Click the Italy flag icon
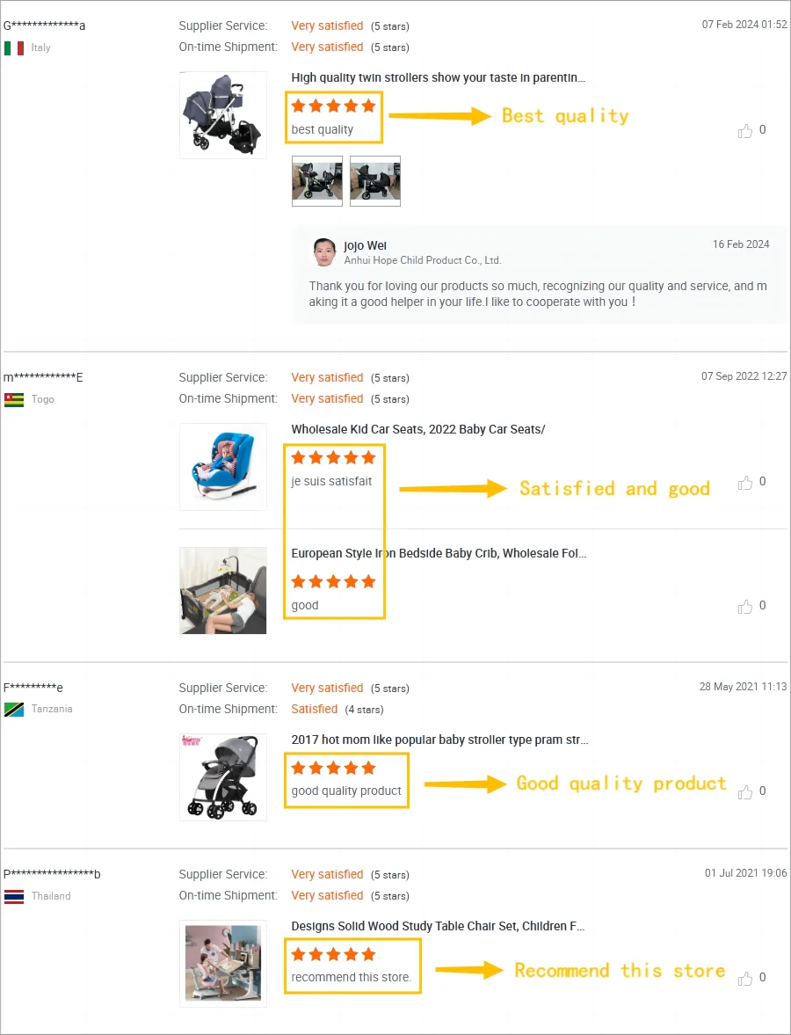This screenshot has width=791, height=1035. [14, 48]
